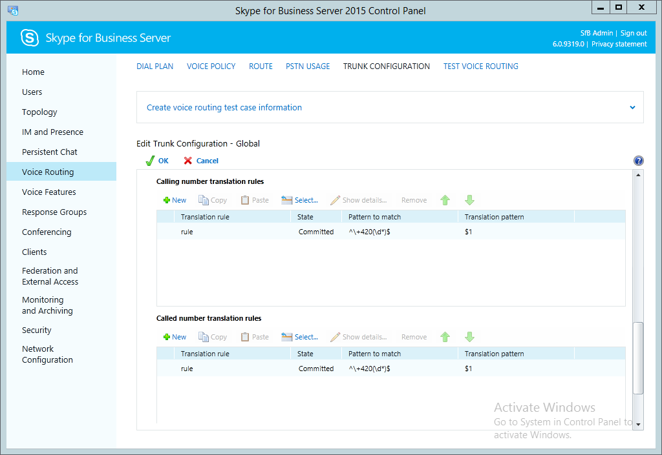Open the Route tab

coord(261,66)
